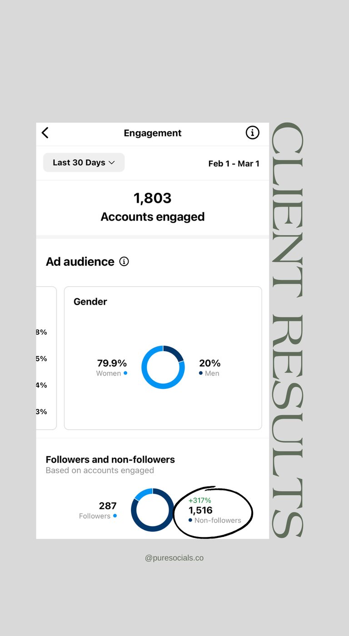Select the 287 Followers value
The image size is (349, 636).
coord(108,506)
